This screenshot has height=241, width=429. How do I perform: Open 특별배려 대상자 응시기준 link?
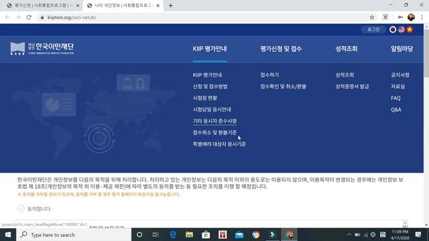click(x=219, y=144)
